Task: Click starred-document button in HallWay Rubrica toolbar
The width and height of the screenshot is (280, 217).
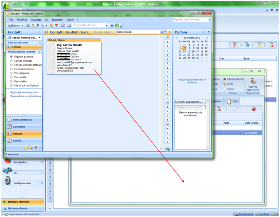Action: click(259, 45)
